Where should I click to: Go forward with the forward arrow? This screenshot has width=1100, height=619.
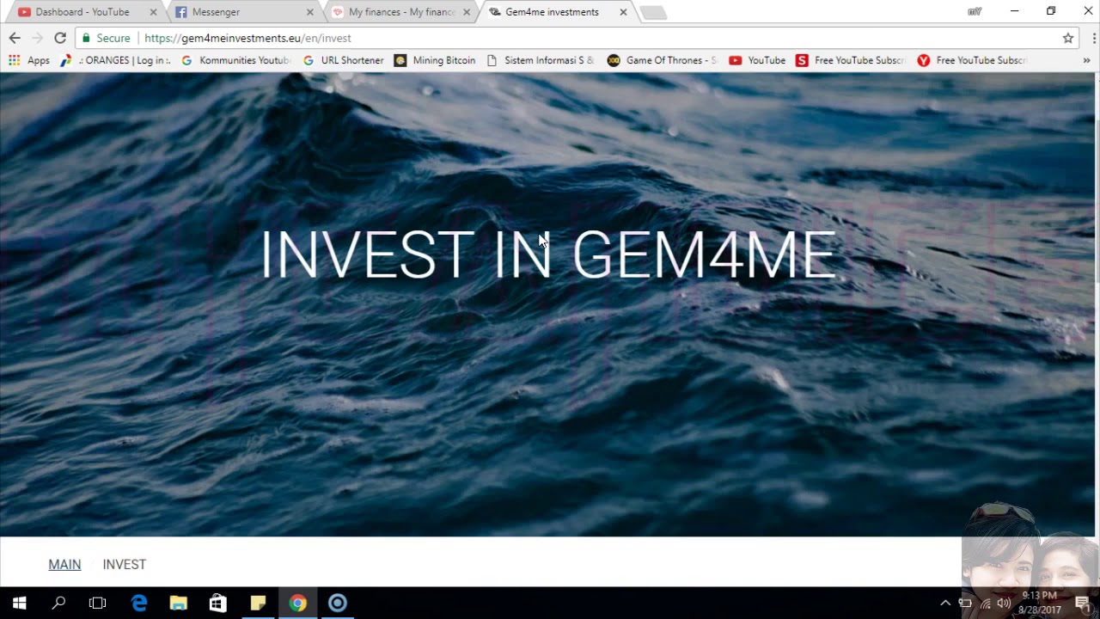click(37, 38)
